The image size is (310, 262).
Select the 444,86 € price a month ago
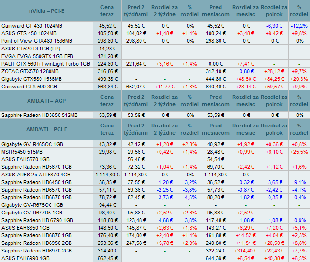click(x=216, y=79)
